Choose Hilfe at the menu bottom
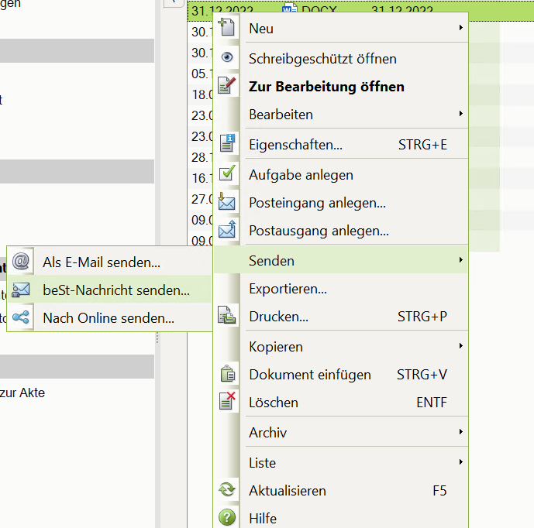Image resolution: width=534 pixels, height=528 pixels. [341, 517]
